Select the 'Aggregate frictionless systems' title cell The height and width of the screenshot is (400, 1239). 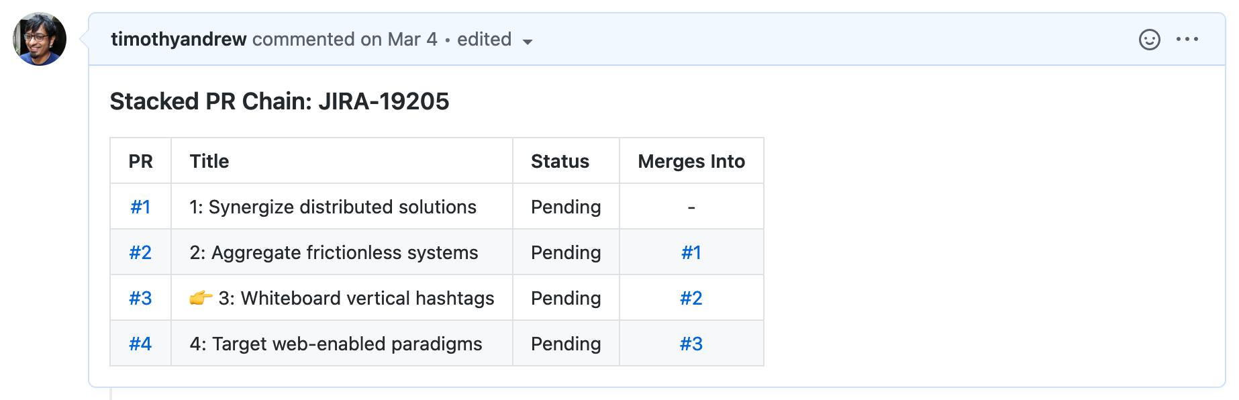pyautogui.click(x=334, y=252)
